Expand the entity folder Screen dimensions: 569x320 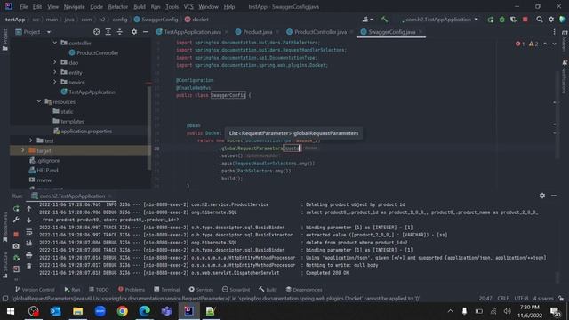(x=55, y=72)
